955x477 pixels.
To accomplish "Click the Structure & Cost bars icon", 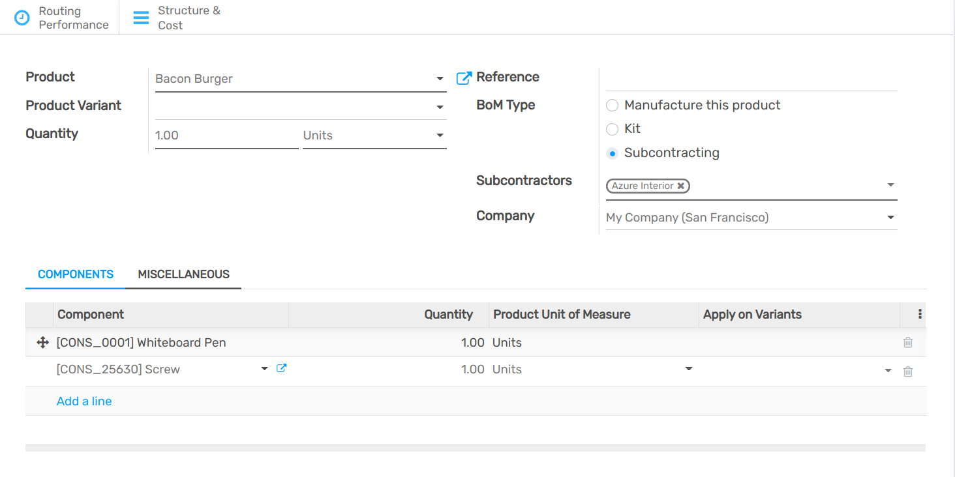I will point(141,18).
